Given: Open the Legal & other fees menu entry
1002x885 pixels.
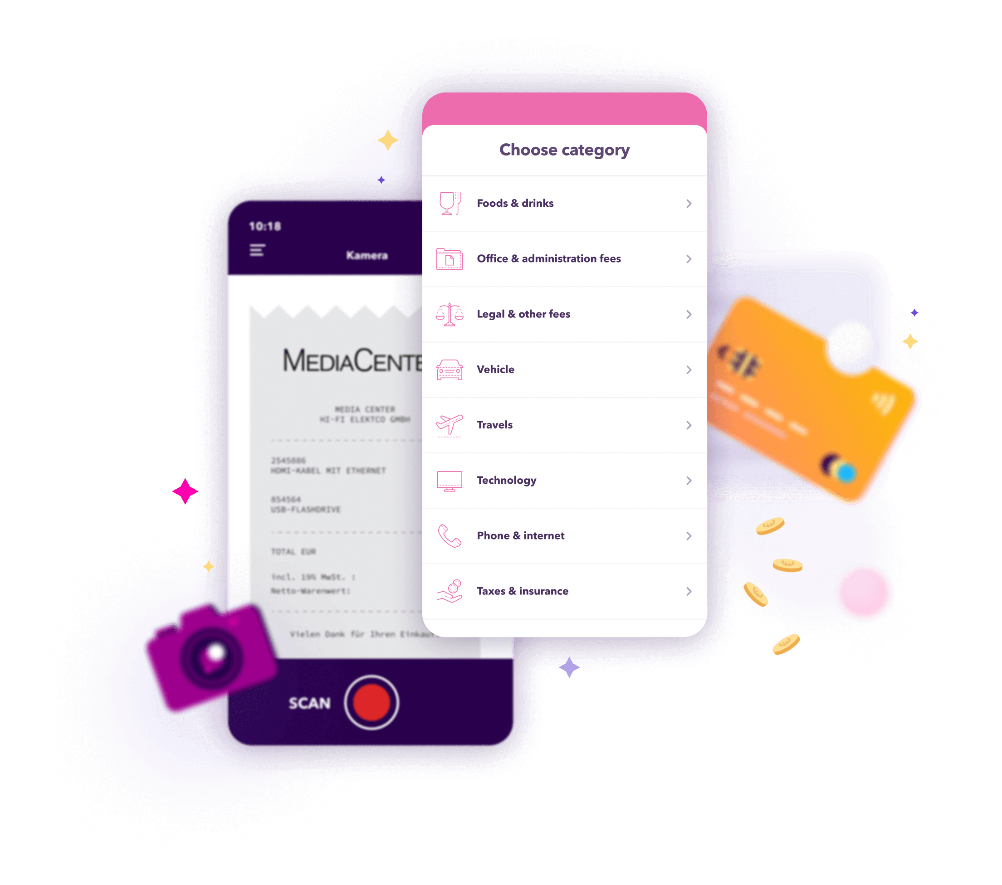Looking at the screenshot, I should [565, 313].
